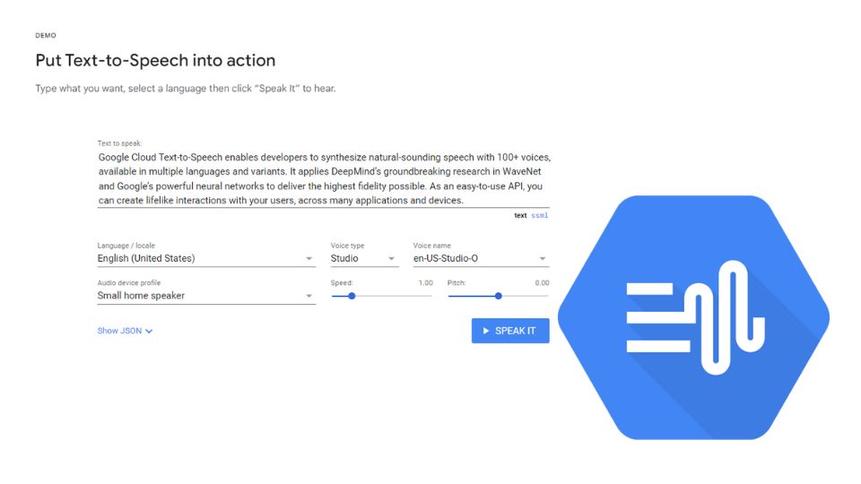
Task: Open the Audio device profile dropdown
Action: pyautogui.click(x=206, y=296)
